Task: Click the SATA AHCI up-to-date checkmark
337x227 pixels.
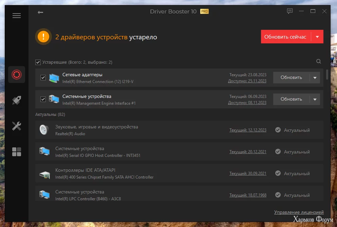Action: [x=278, y=173]
